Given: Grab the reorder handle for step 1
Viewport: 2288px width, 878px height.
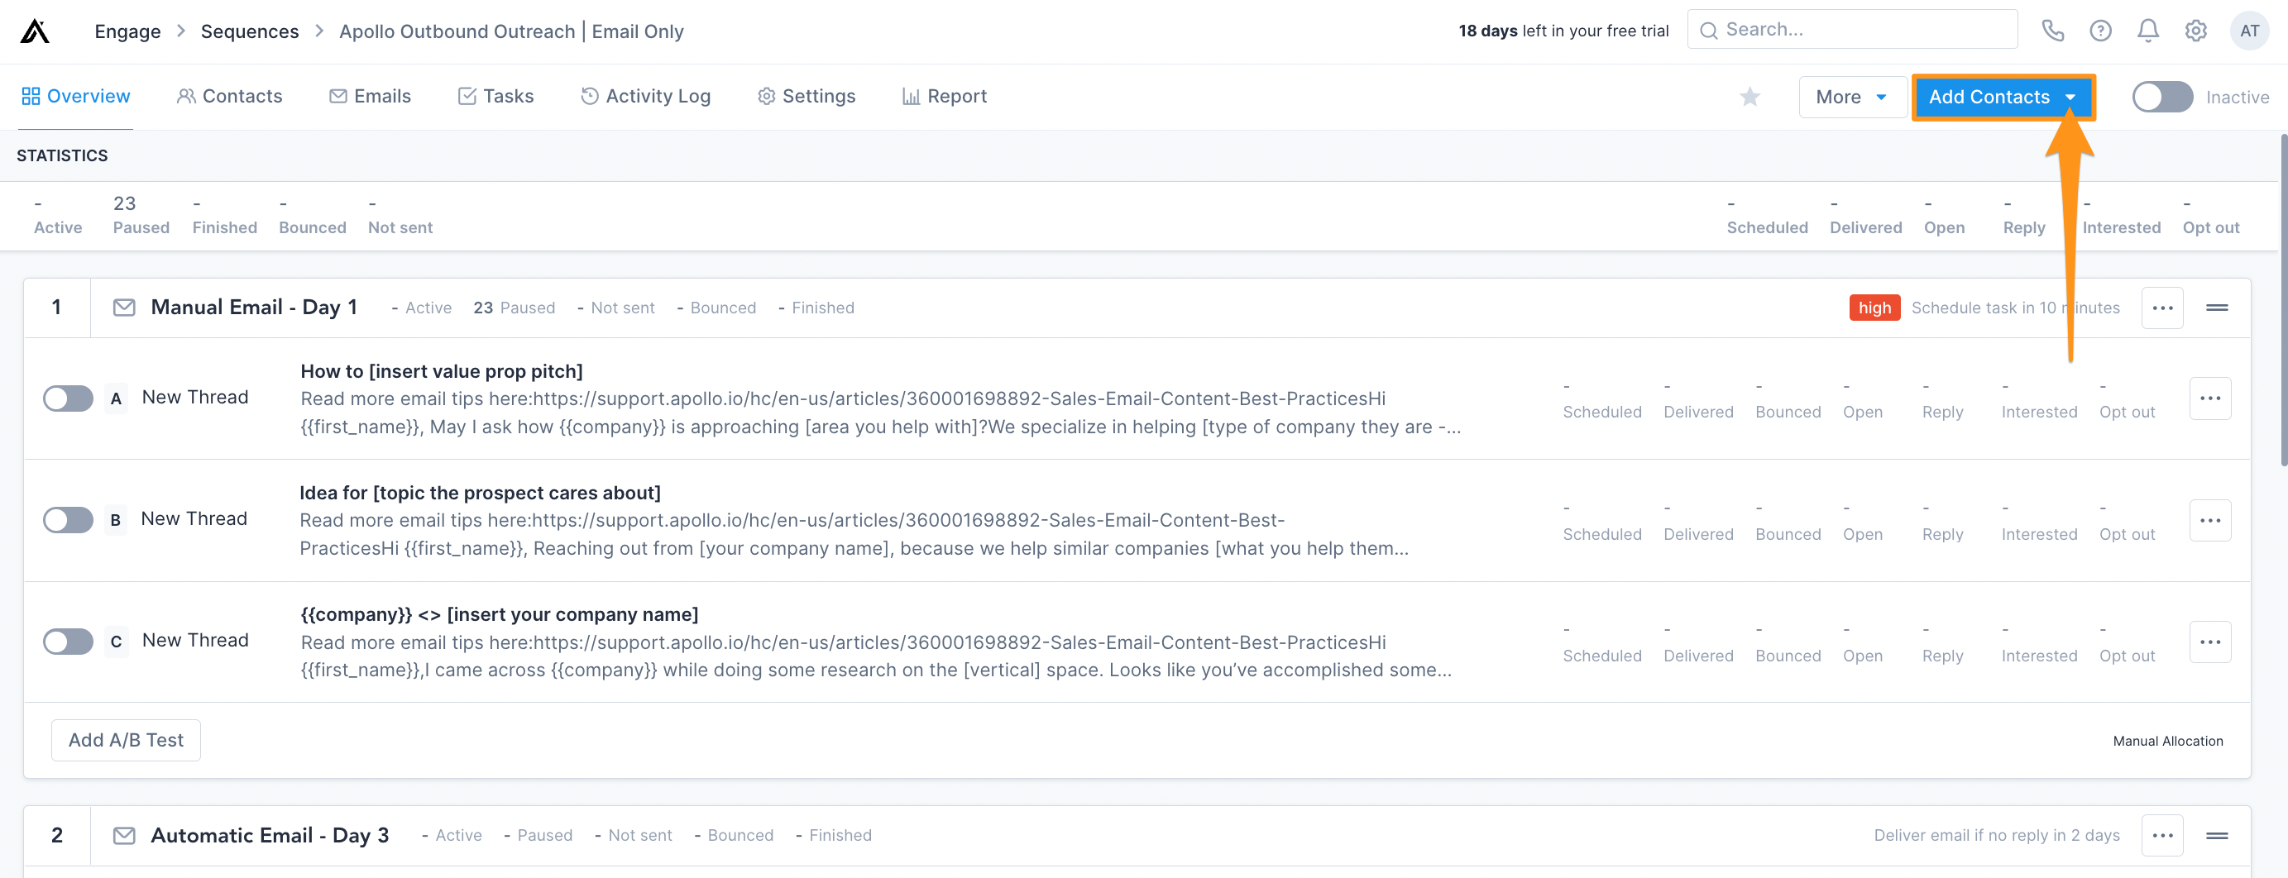Looking at the screenshot, I should (2217, 308).
